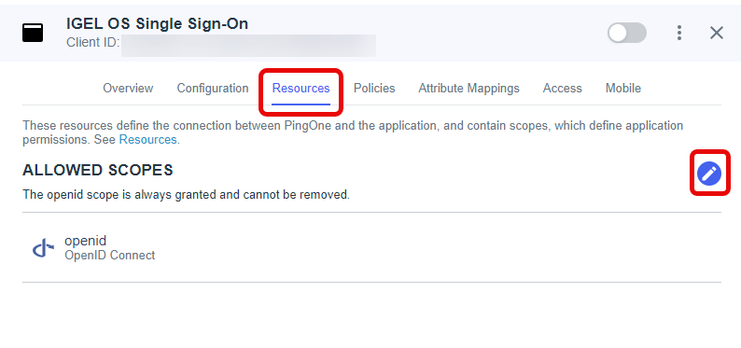The image size is (741, 348).
Task: Select the Resources tab
Action: 301,89
